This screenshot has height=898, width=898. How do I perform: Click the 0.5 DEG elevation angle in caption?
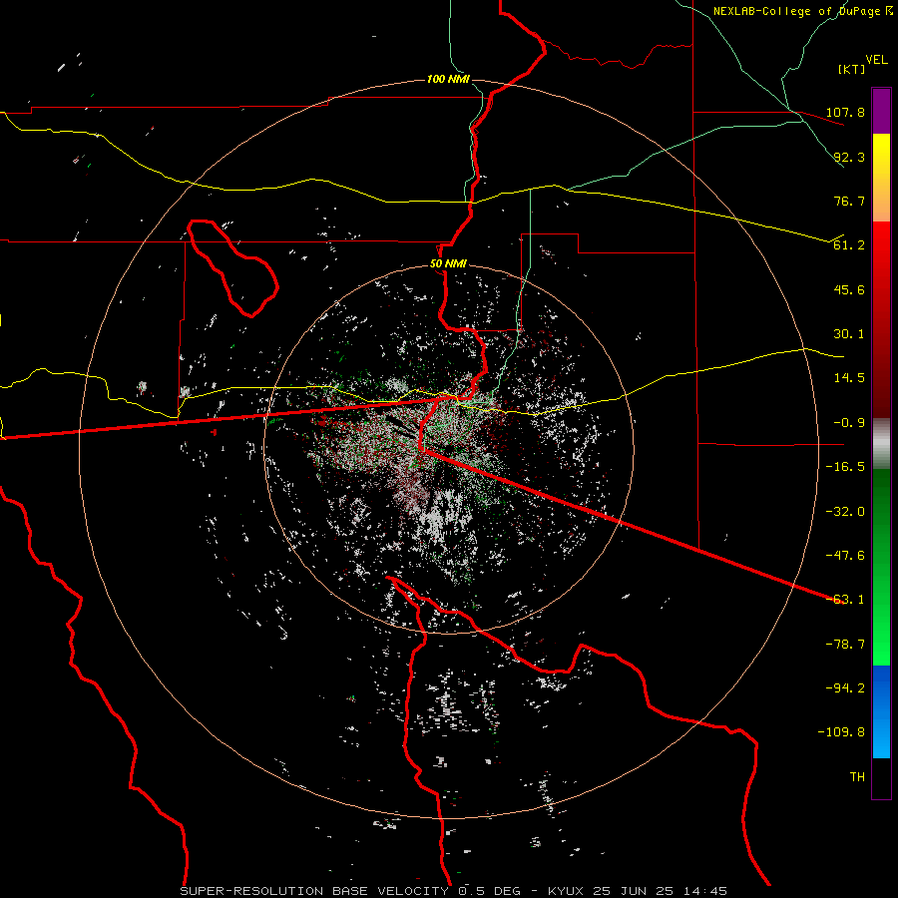pos(490,891)
